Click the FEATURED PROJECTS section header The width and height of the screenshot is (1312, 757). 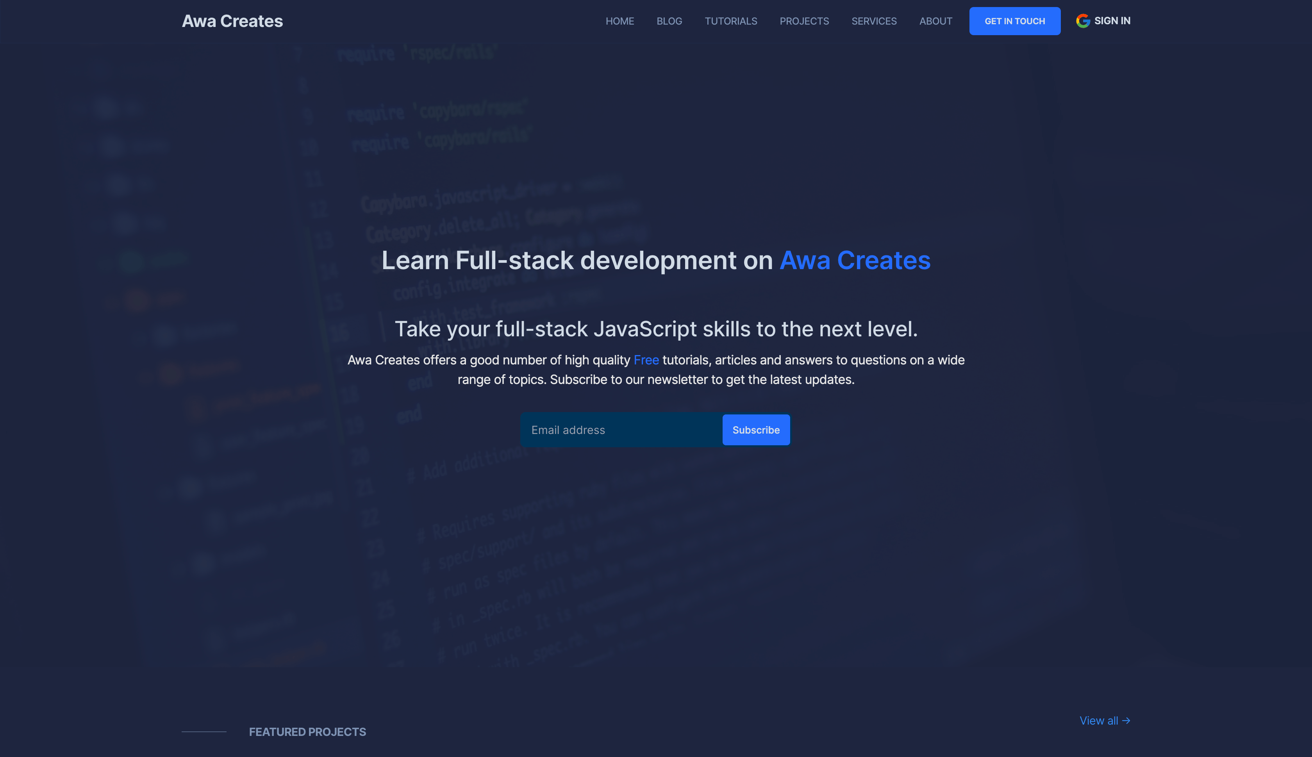tap(307, 732)
